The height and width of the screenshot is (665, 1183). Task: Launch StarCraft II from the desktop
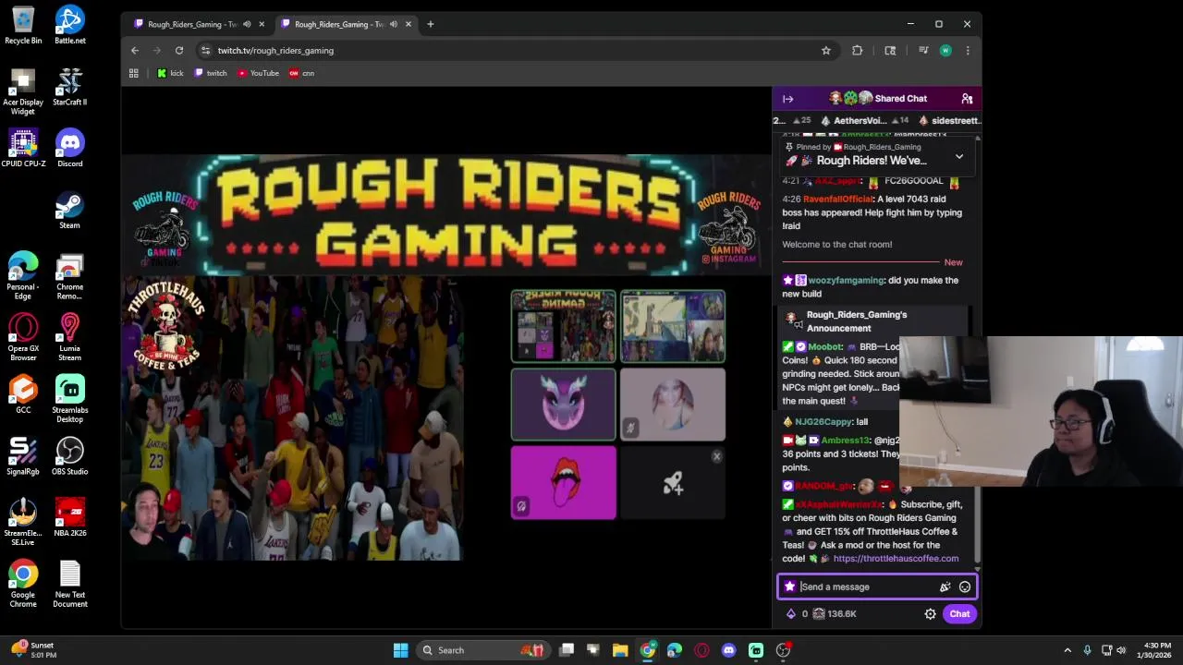pyautogui.click(x=69, y=87)
